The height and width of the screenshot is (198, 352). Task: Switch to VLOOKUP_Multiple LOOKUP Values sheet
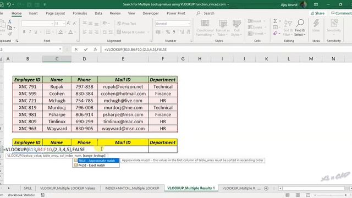(x=68, y=188)
